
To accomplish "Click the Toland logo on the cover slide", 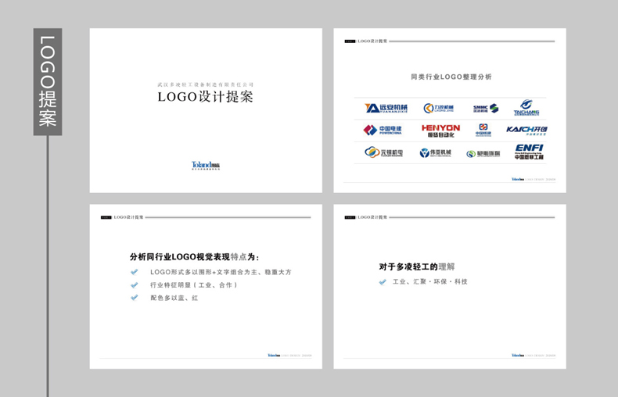I will (x=206, y=166).
